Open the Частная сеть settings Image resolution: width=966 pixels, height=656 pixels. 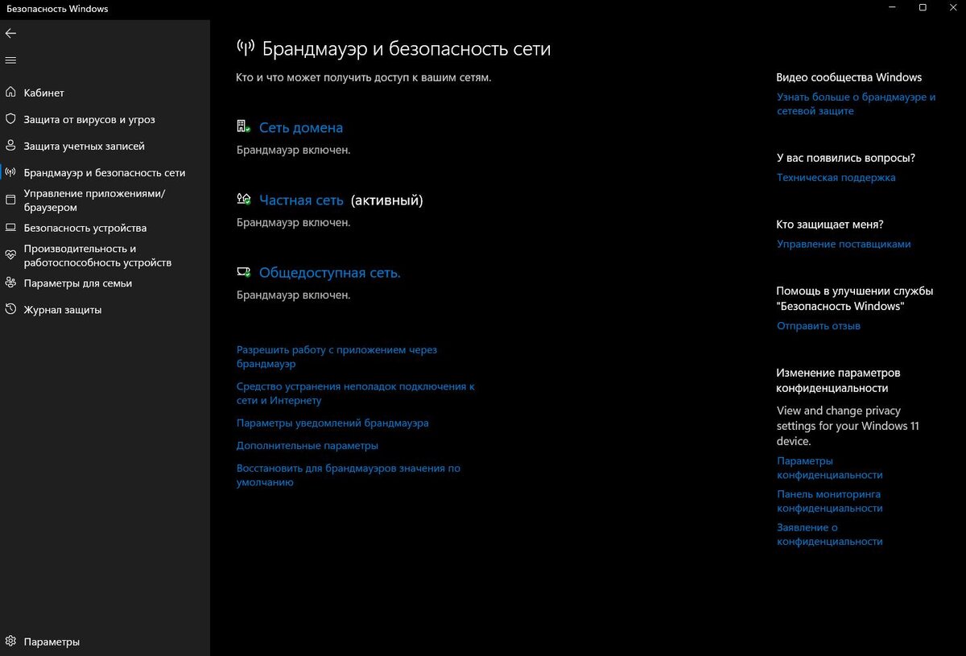(301, 200)
